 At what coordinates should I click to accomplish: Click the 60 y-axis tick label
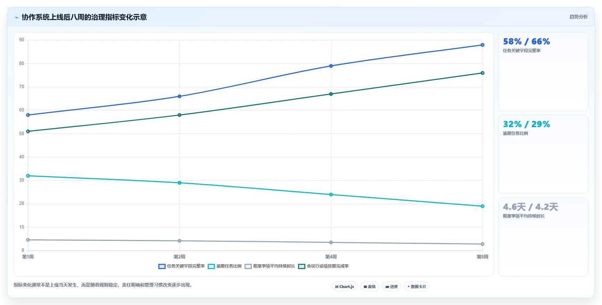click(x=22, y=110)
